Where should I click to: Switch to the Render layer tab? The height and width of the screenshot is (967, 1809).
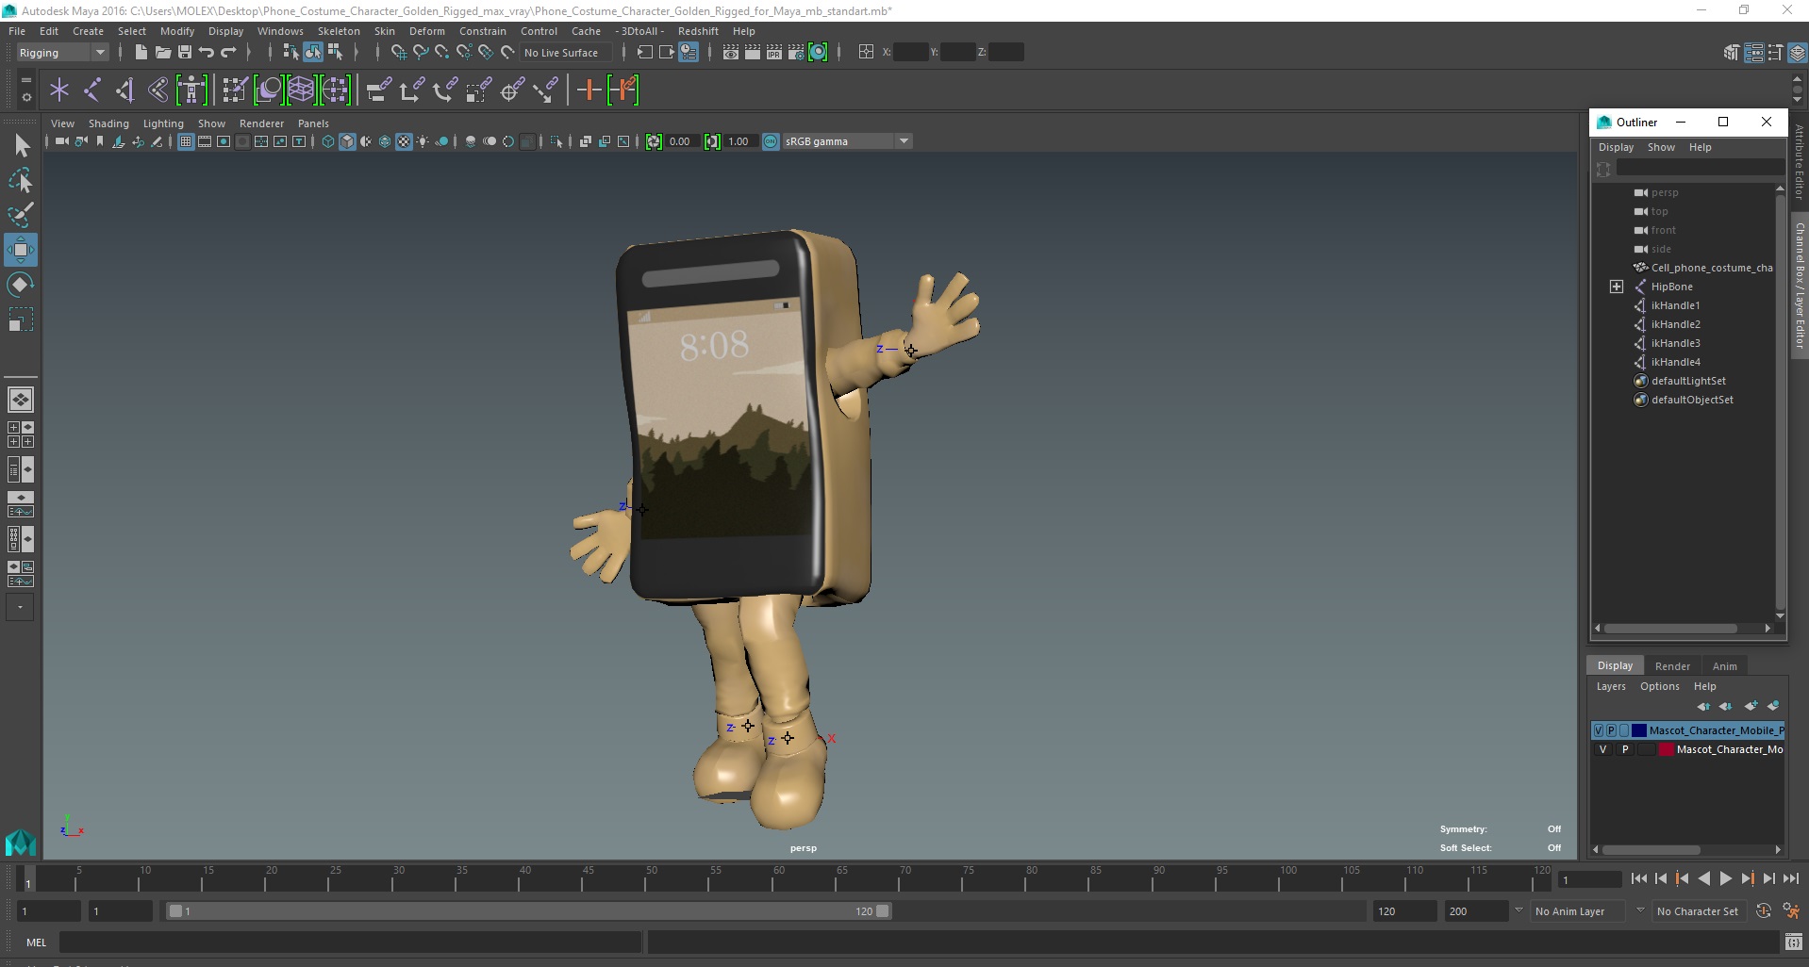pyautogui.click(x=1672, y=666)
